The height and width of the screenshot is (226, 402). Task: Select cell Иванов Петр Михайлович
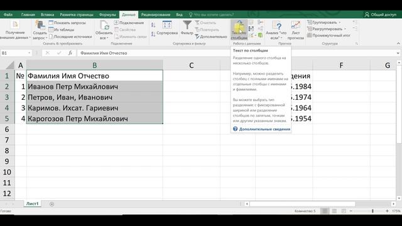point(95,87)
